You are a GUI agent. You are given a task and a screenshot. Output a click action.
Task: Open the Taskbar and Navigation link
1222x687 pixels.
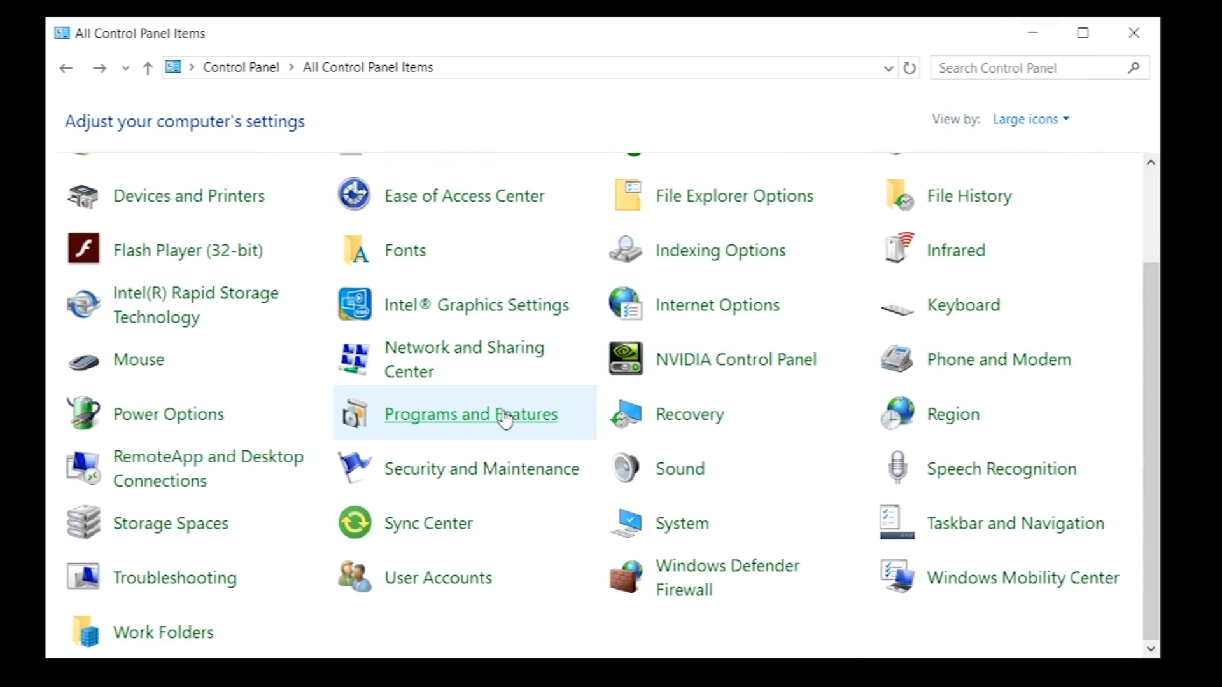pos(1015,524)
